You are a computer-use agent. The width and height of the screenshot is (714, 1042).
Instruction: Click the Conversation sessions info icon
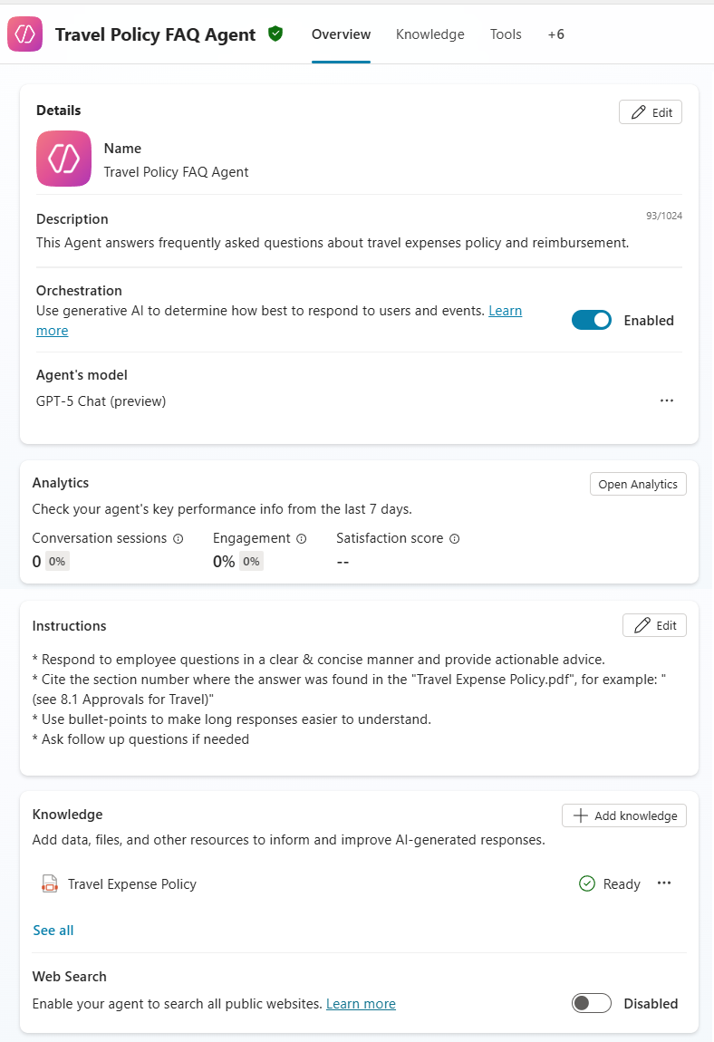click(178, 538)
